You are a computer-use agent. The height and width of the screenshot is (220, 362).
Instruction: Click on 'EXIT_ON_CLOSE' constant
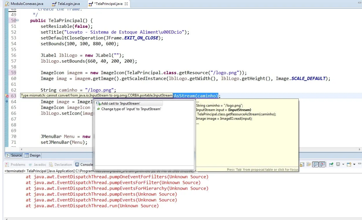click(x=141, y=38)
